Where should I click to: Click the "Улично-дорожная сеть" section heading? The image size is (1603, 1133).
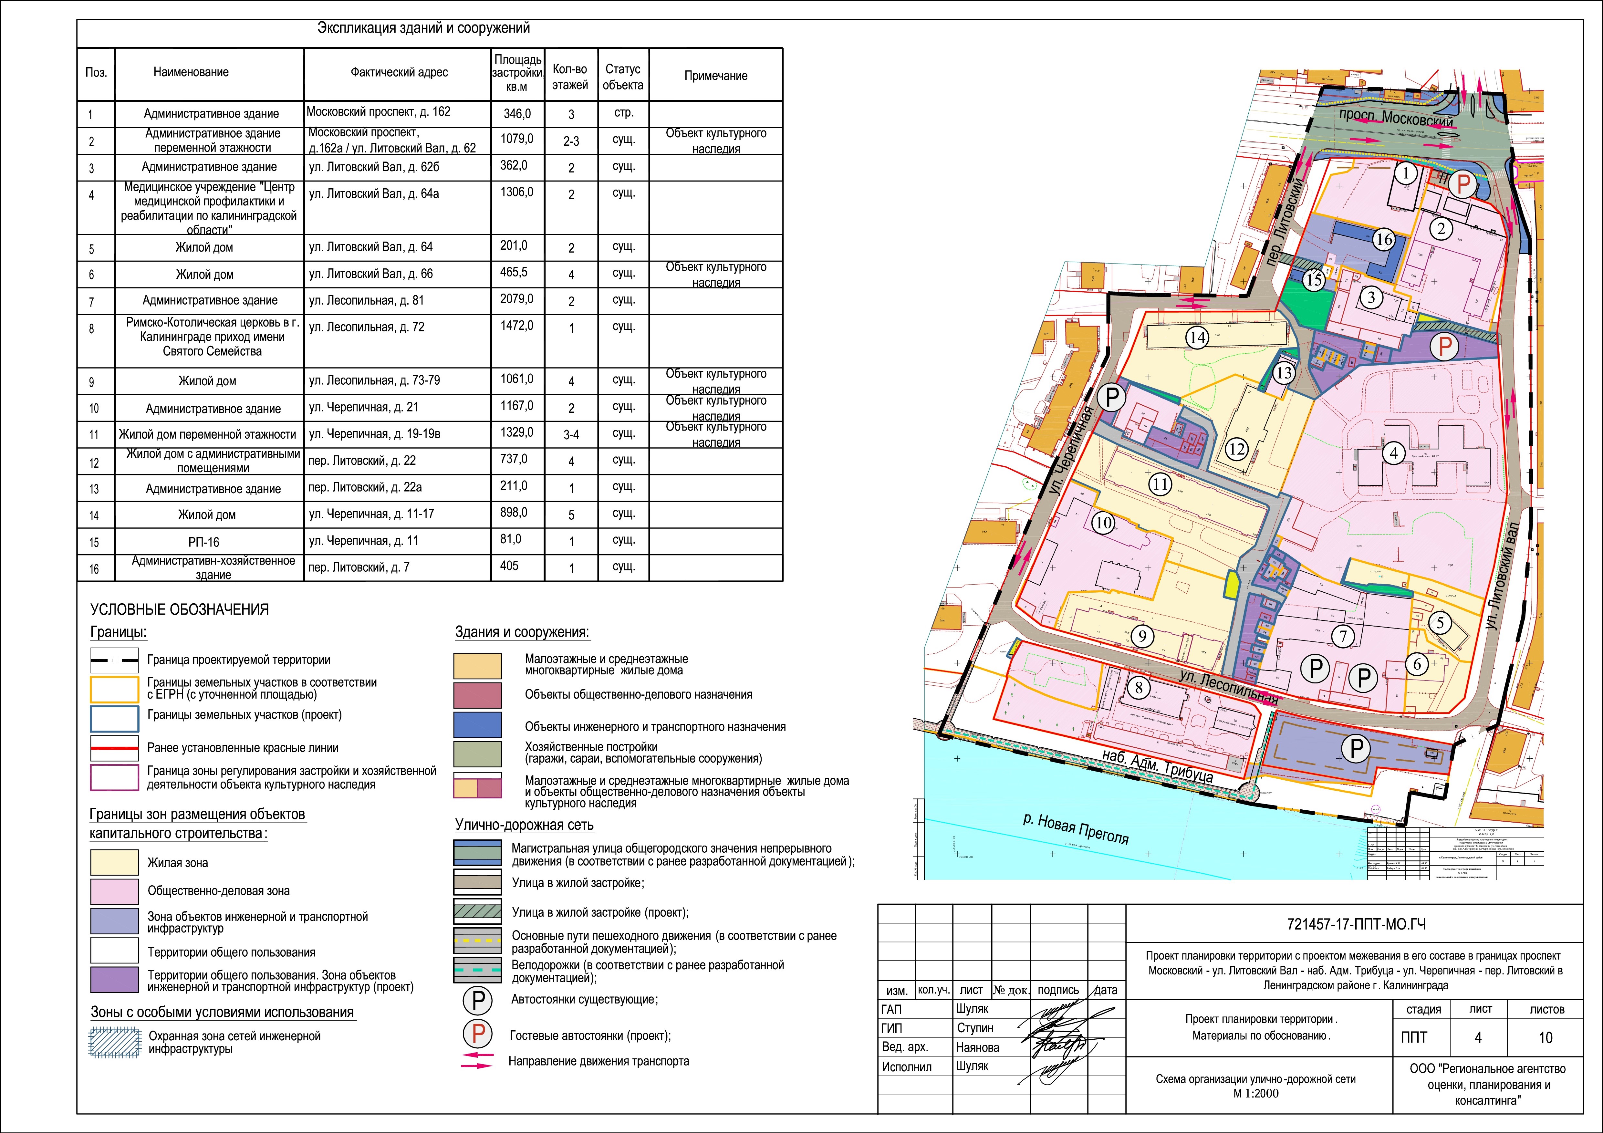tap(524, 825)
